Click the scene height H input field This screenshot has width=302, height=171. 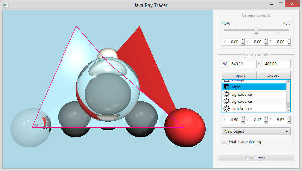click(x=277, y=64)
